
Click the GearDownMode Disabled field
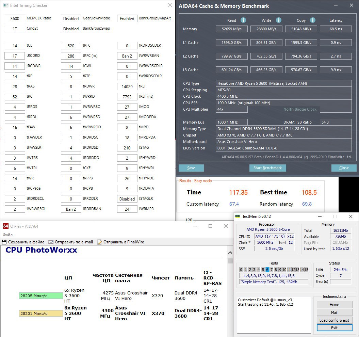71,19
